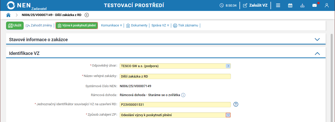Click the breadcrumb chevron separator
This screenshot has width=335, height=122.
click(x=17, y=15)
